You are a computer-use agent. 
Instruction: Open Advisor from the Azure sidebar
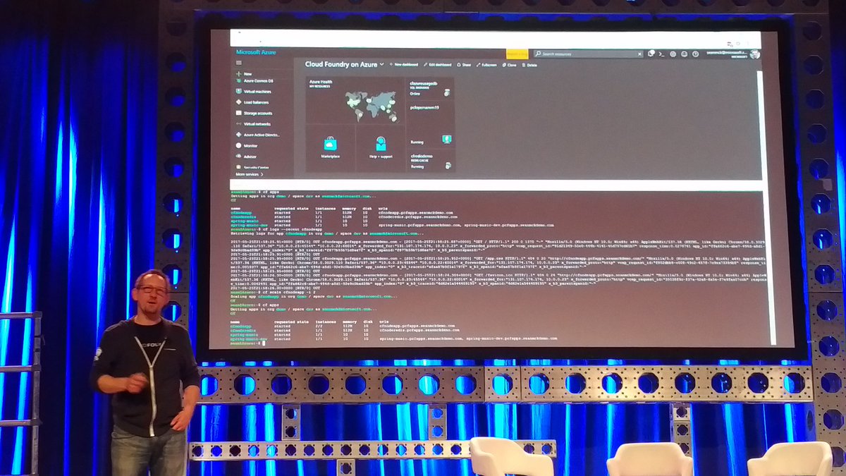(x=247, y=156)
